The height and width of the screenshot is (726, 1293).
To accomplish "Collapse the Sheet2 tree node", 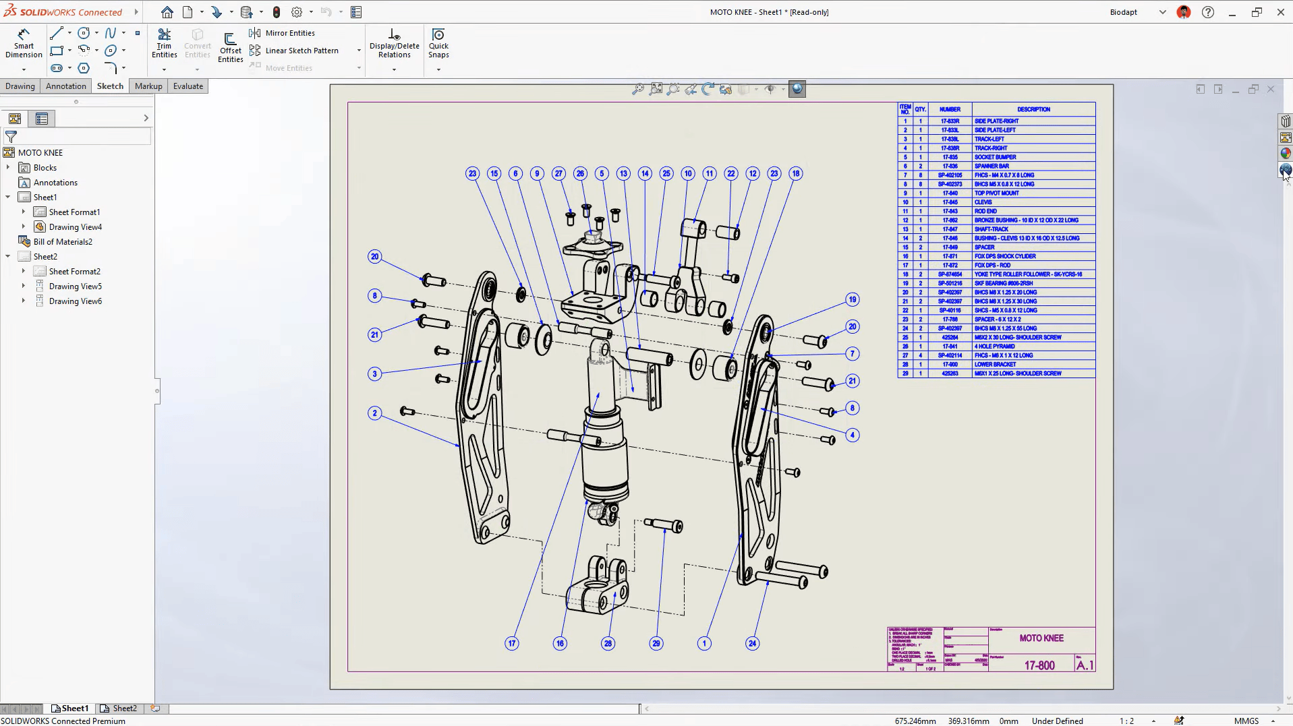I will (8, 257).
